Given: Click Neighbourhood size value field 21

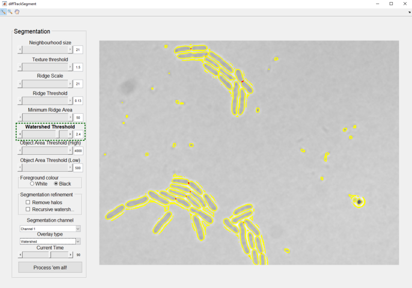Looking at the screenshot, I should pos(78,49).
